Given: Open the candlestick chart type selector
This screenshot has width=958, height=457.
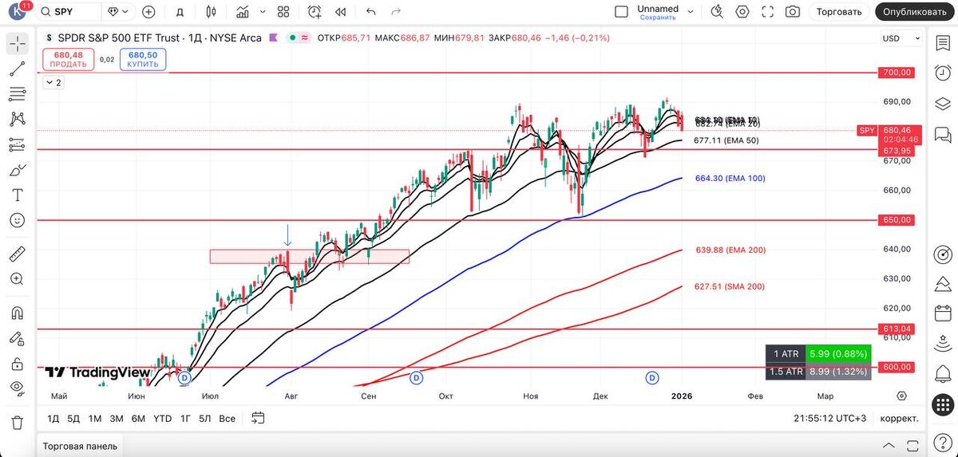Looking at the screenshot, I should click(211, 12).
